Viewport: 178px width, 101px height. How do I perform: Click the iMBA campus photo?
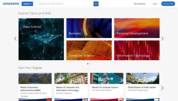pos(35,78)
